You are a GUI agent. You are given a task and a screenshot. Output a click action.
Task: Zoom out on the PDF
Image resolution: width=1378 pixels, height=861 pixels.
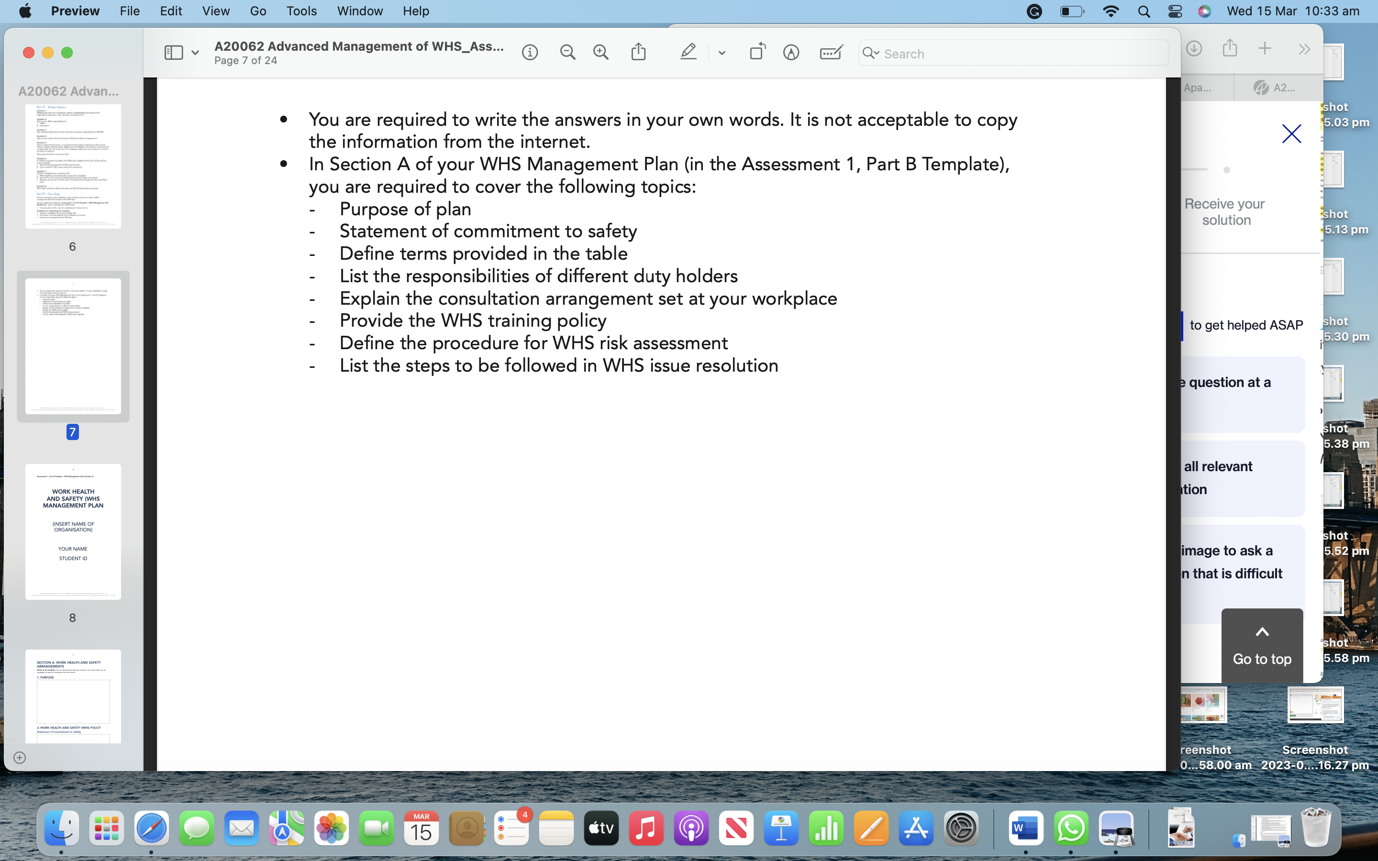pos(567,52)
